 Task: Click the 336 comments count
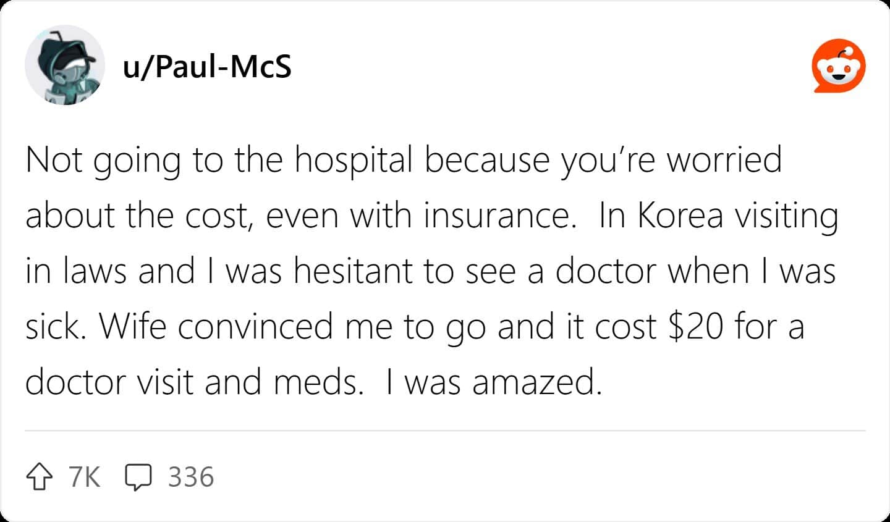coord(191,478)
